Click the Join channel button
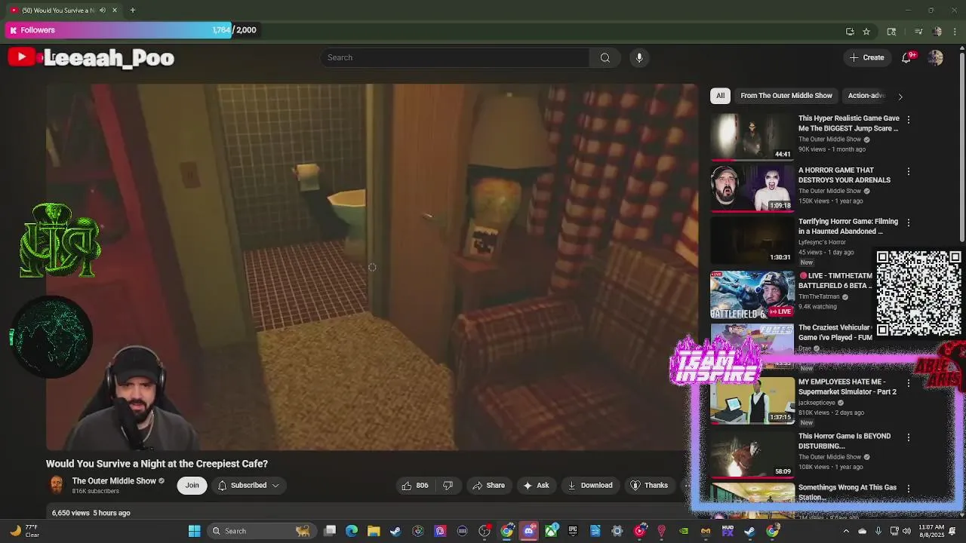Screen dimensions: 966x543 coord(192,485)
